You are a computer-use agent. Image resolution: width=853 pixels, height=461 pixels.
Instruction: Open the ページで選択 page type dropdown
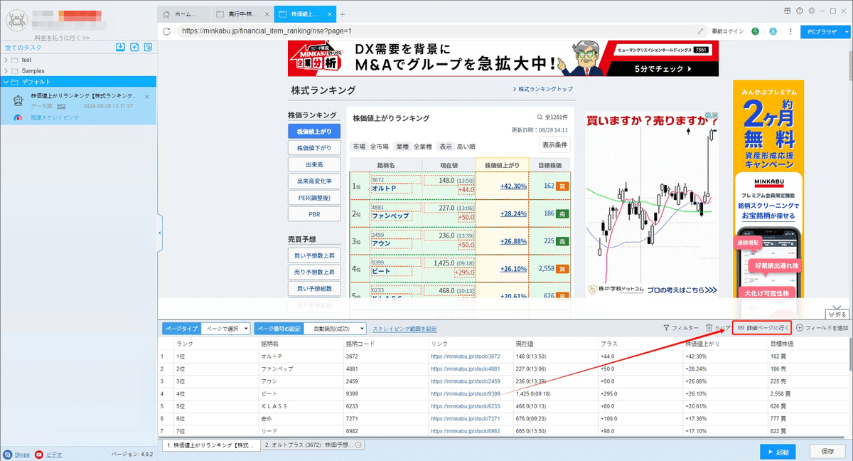click(225, 329)
